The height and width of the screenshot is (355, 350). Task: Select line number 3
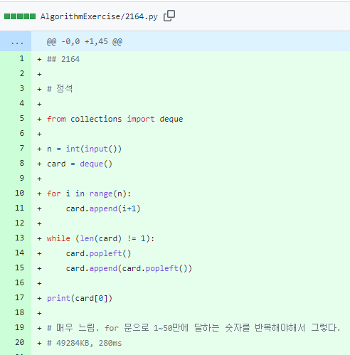(x=21, y=89)
